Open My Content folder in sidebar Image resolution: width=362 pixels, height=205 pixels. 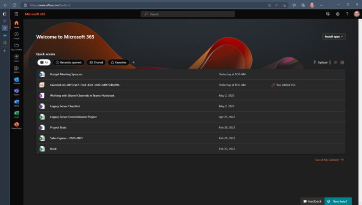16,46
